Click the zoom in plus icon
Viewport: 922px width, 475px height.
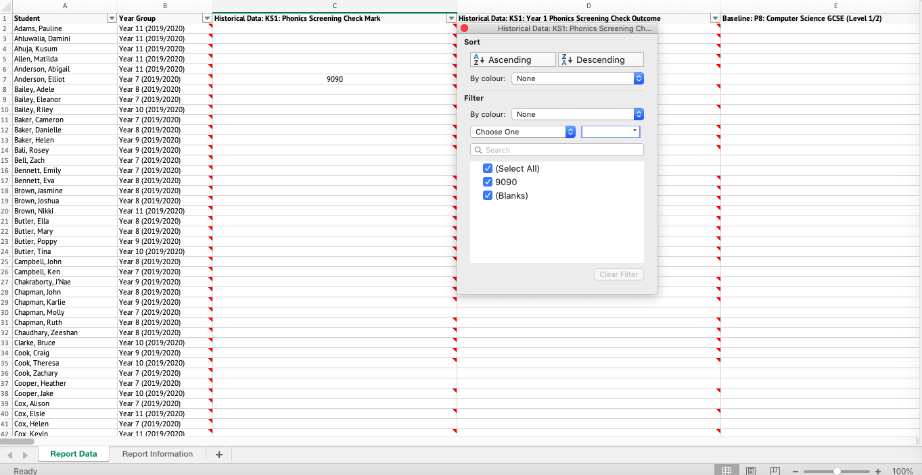coord(878,470)
